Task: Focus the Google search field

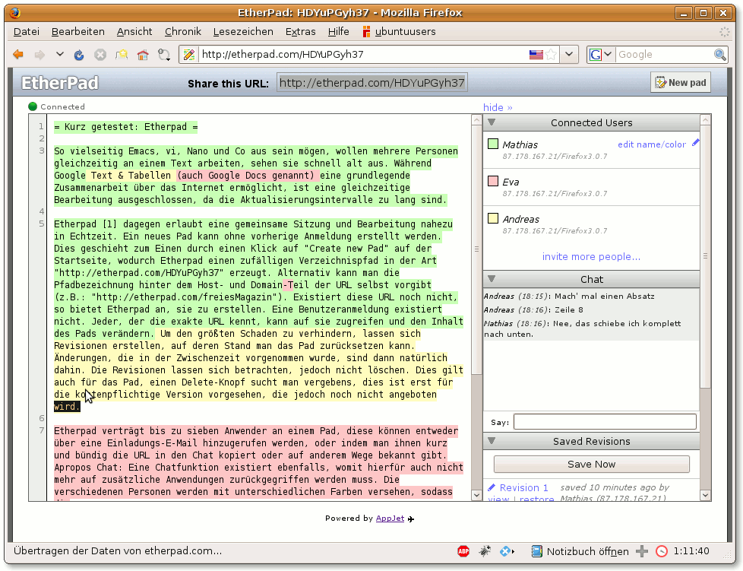Action: tap(663, 55)
